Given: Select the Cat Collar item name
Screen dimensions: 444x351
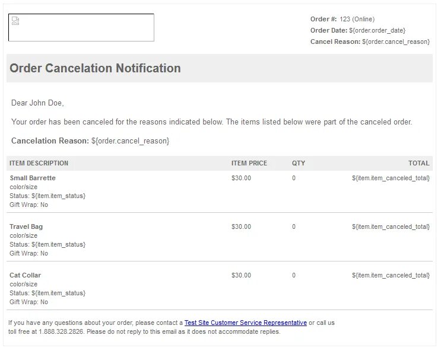Looking at the screenshot, I should pos(26,275).
